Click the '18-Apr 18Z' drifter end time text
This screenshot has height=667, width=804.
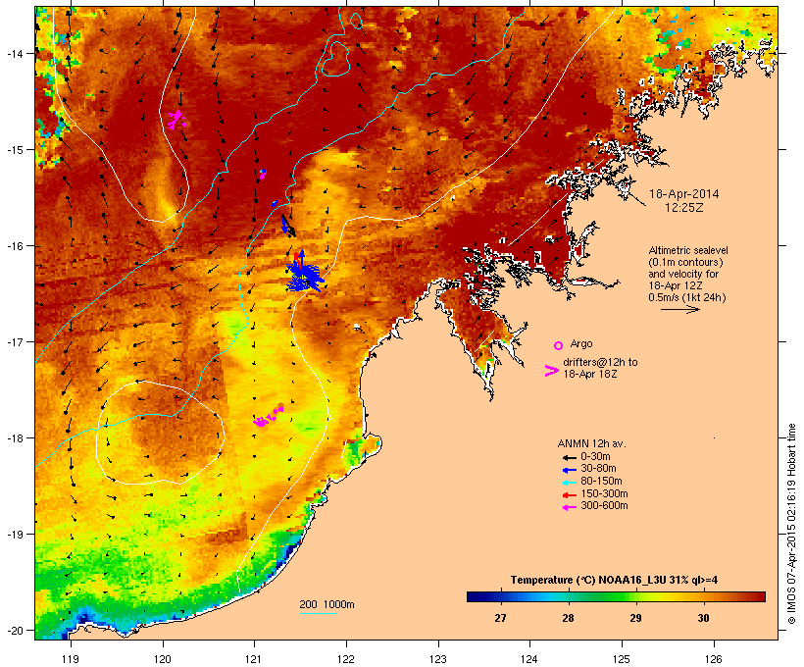point(590,374)
